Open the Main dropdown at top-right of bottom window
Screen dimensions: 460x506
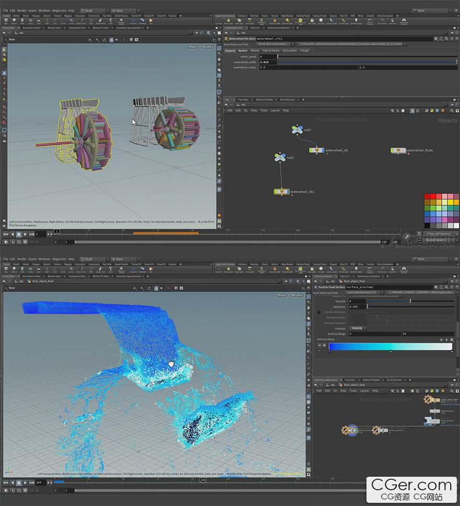(431, 259)
